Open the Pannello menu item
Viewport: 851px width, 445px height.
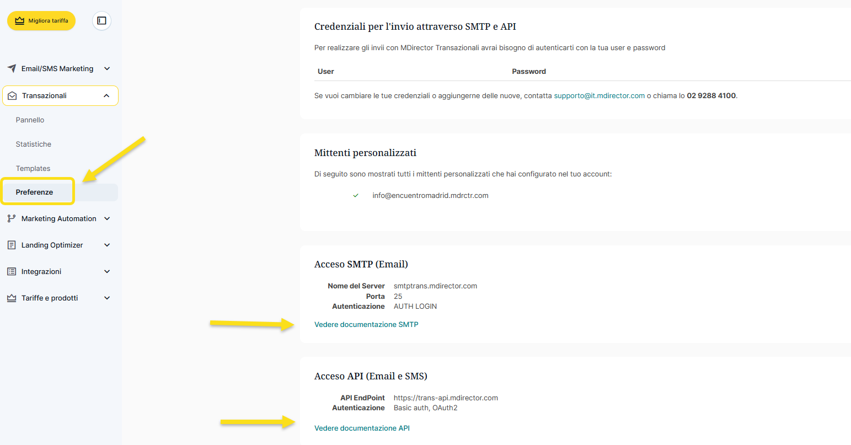tap(30, 120)
